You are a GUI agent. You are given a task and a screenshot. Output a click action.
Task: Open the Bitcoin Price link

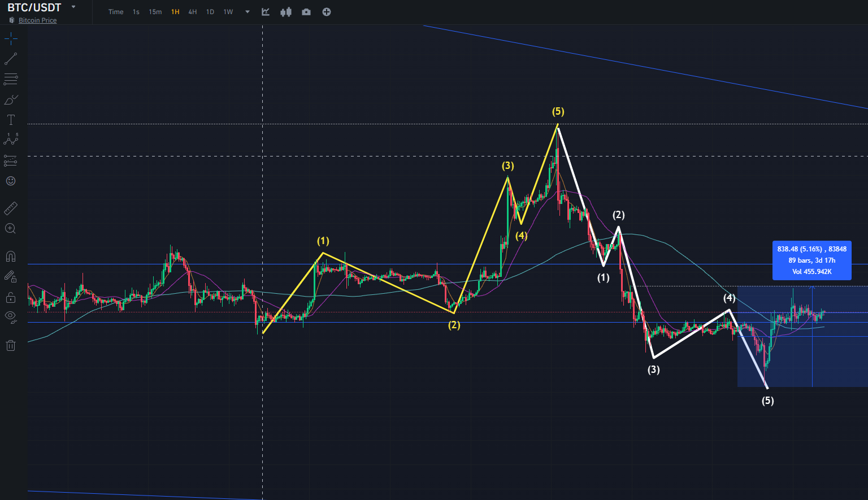pyautogui.click(x=38, y=20)
